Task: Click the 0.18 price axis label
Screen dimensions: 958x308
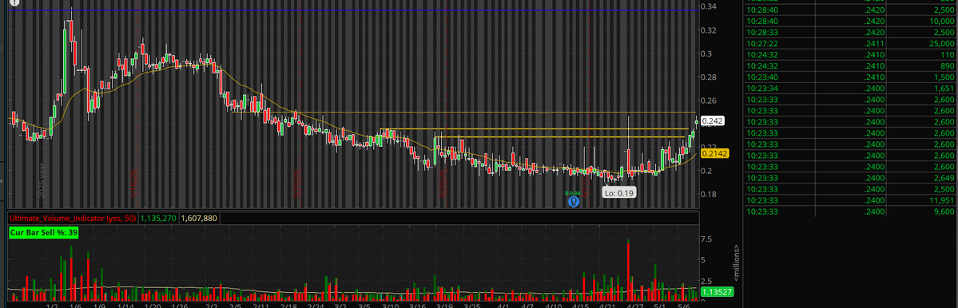Action: pyautogui.click(x=709, y=195)
